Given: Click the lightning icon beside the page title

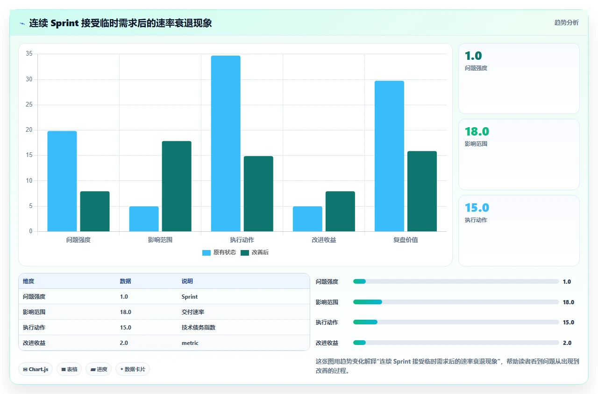Looking at the screenshot, I should pyautogui.click(x=22, y=23).
